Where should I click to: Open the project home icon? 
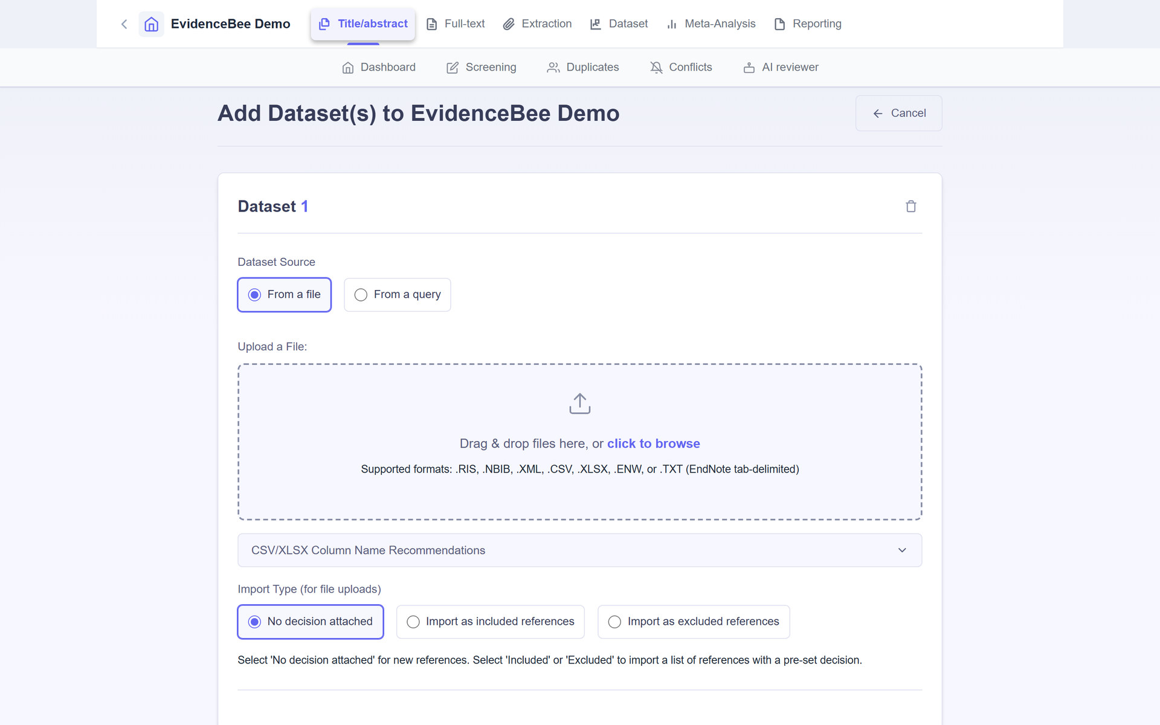click(x=151, y=24)
